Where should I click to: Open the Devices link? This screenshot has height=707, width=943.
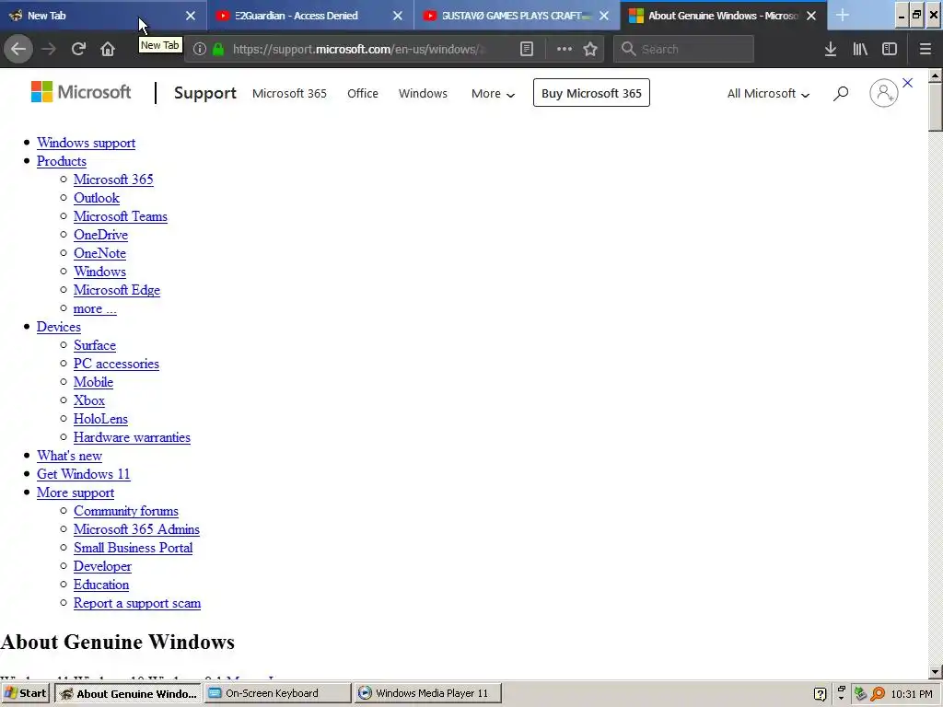pos(58,327)
